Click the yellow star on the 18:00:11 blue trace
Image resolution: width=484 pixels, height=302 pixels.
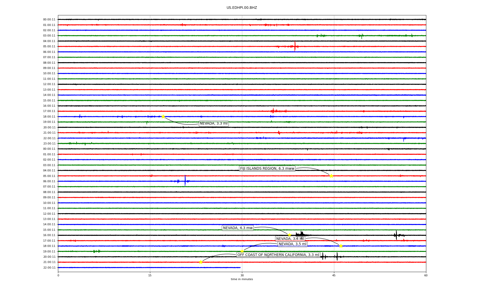click(163, 116)
